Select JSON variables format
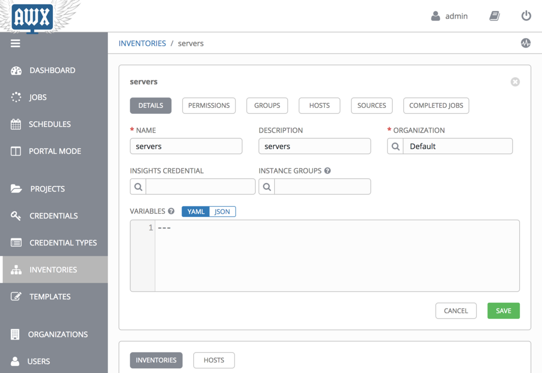Image resolution: width=542 pixels, height=373 pixels. [x=222, y=212]
